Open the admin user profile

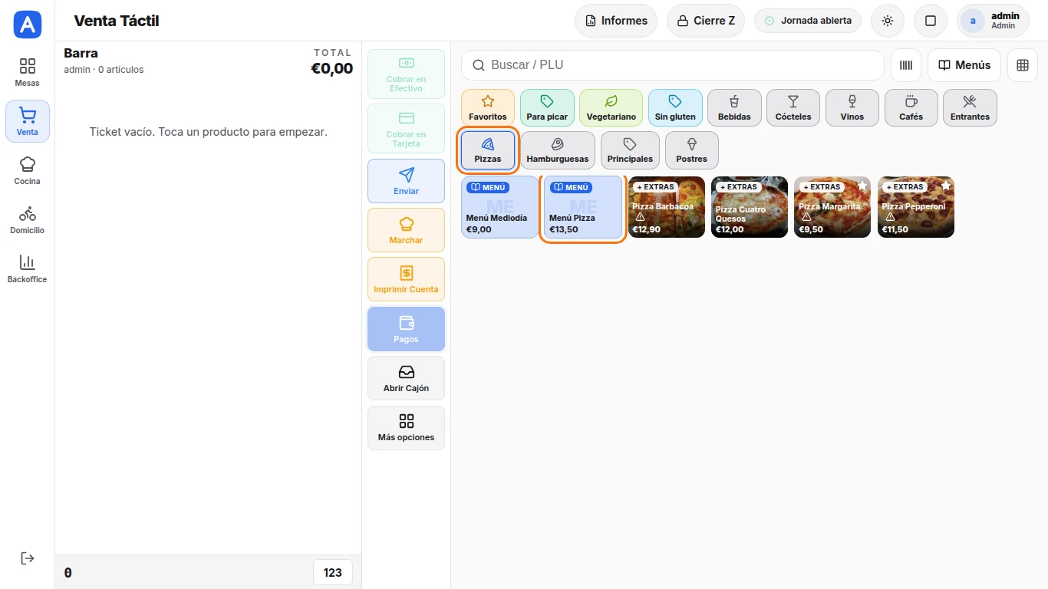click(993, 21)
